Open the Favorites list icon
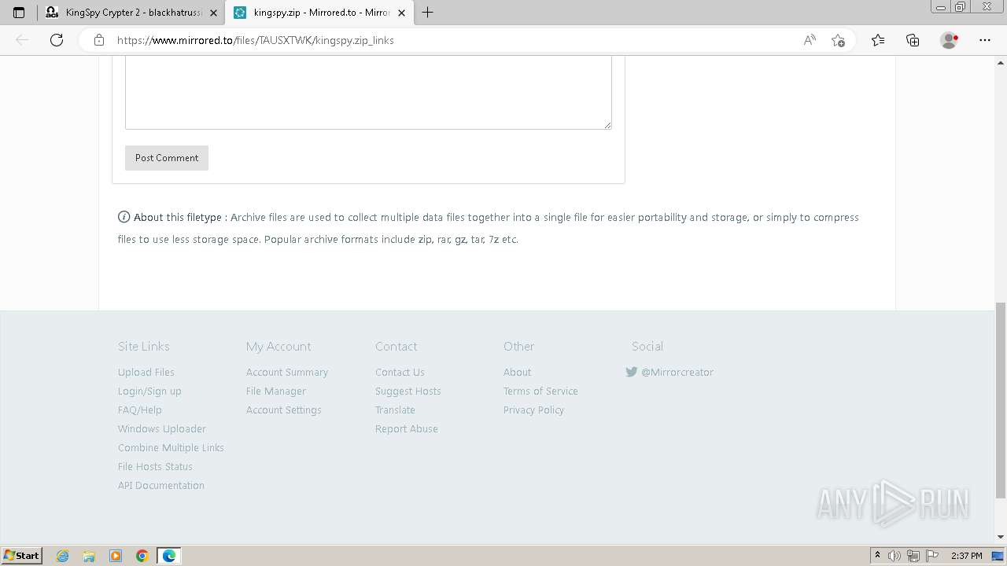1007x566 pixels. tap(878, 40)
